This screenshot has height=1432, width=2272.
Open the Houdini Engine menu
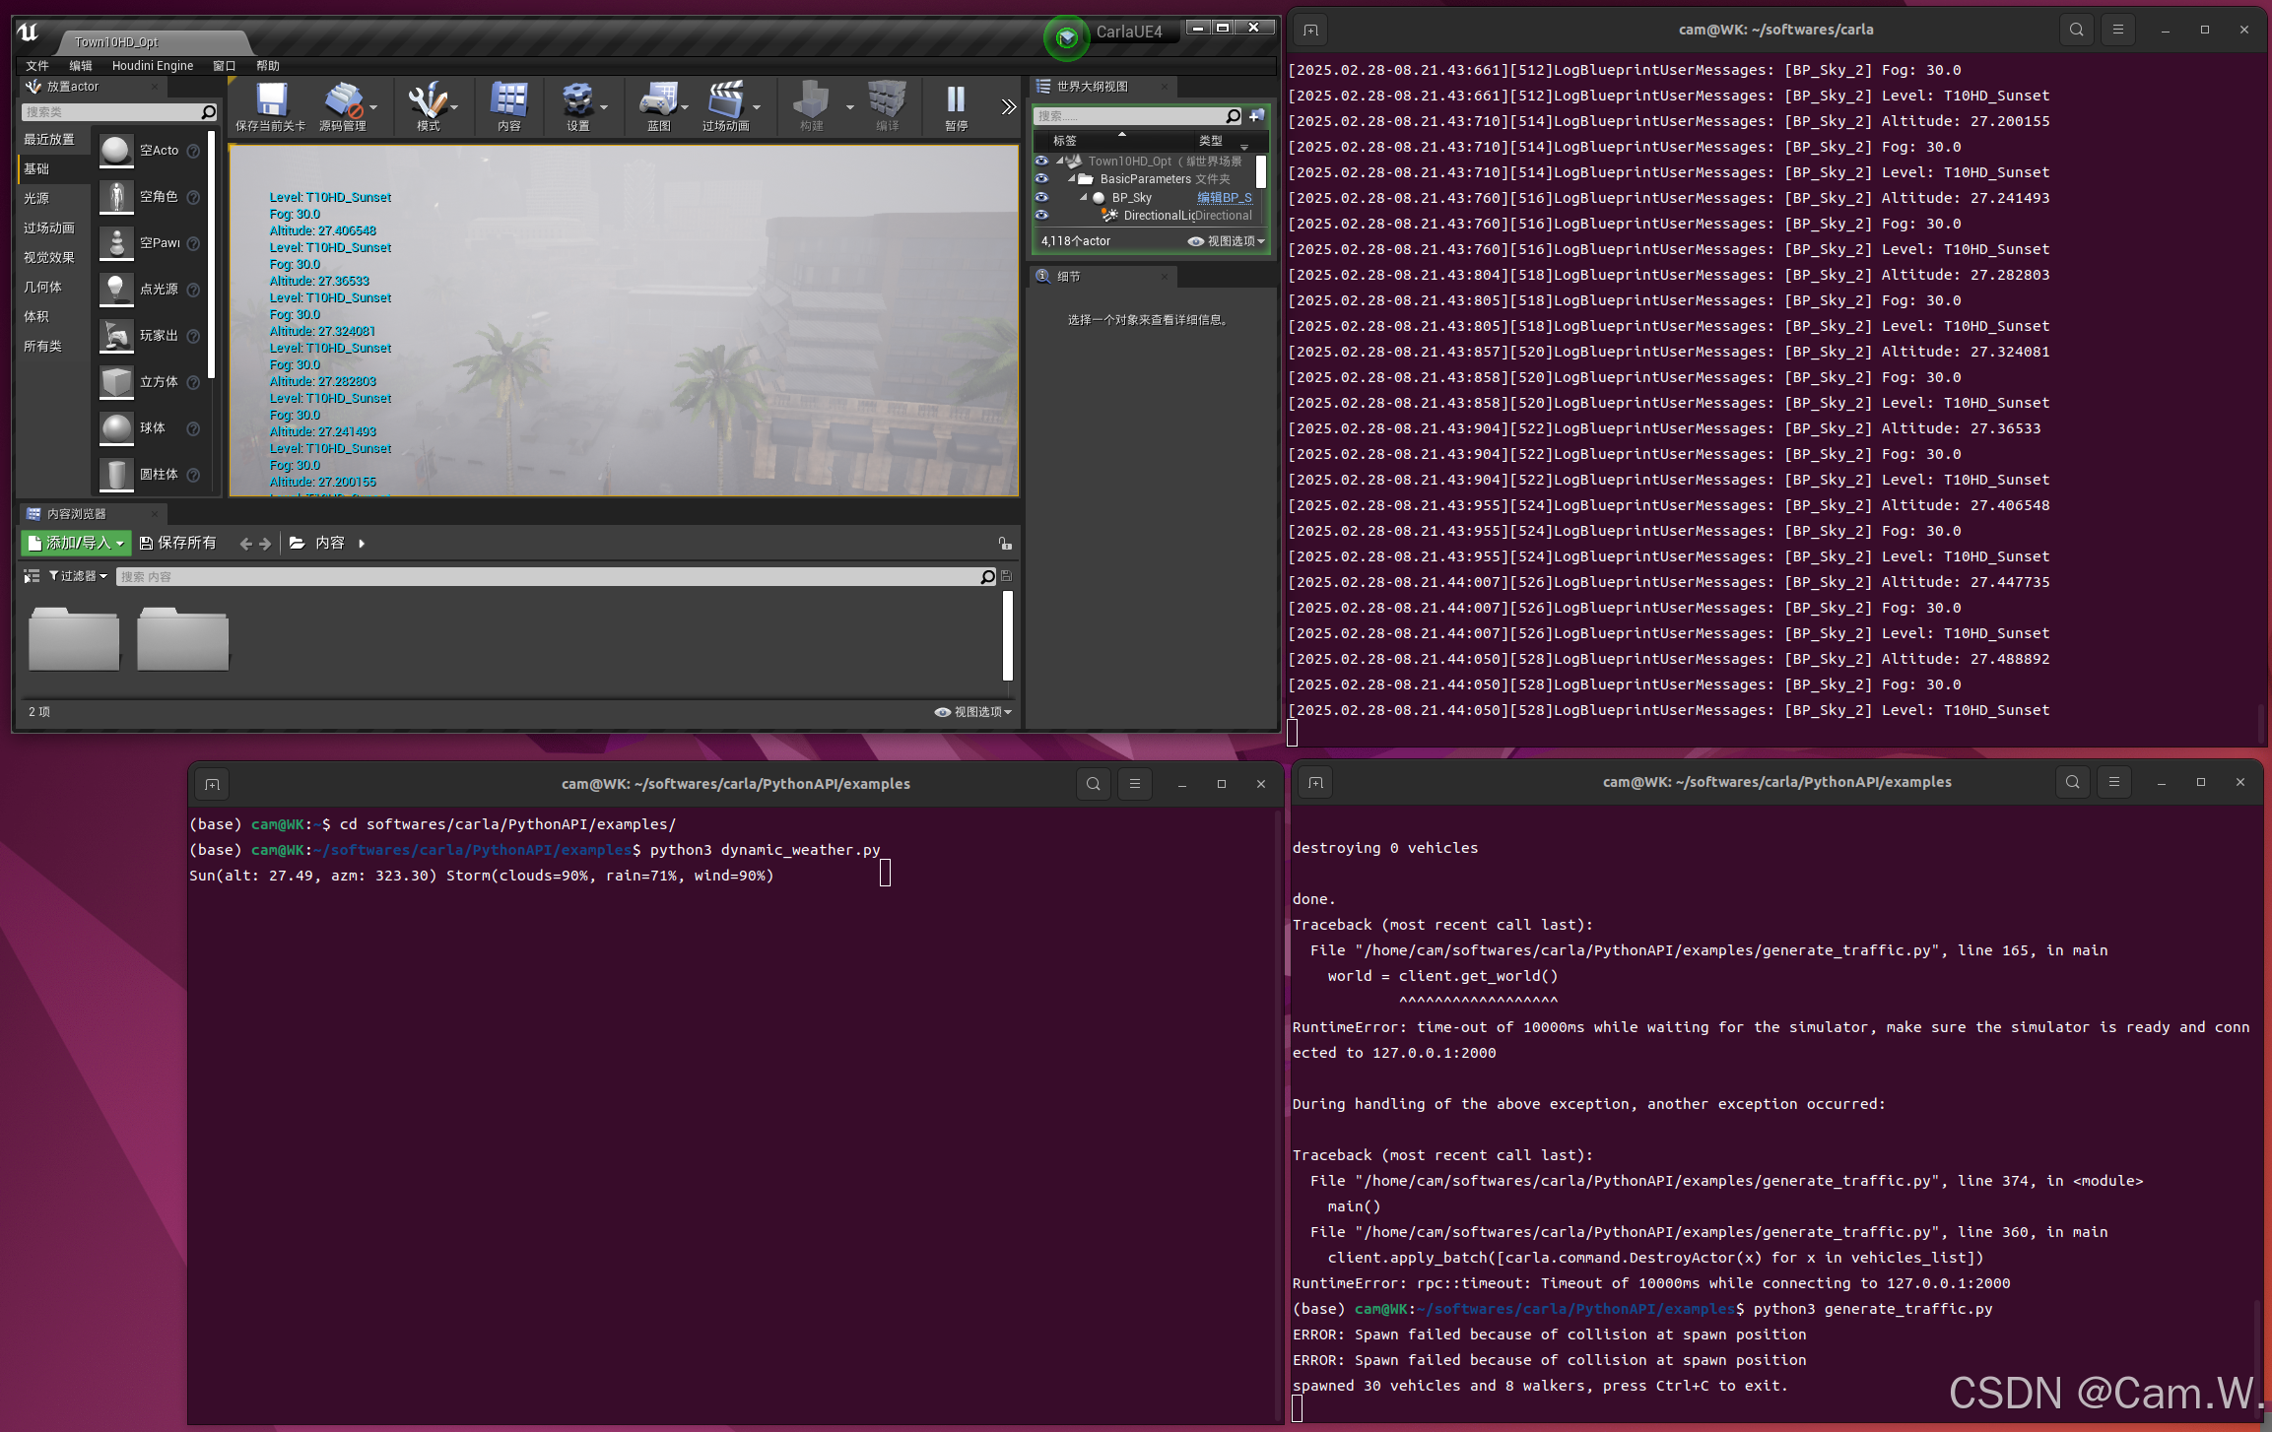pyautogui.click(x=153, y=66)
